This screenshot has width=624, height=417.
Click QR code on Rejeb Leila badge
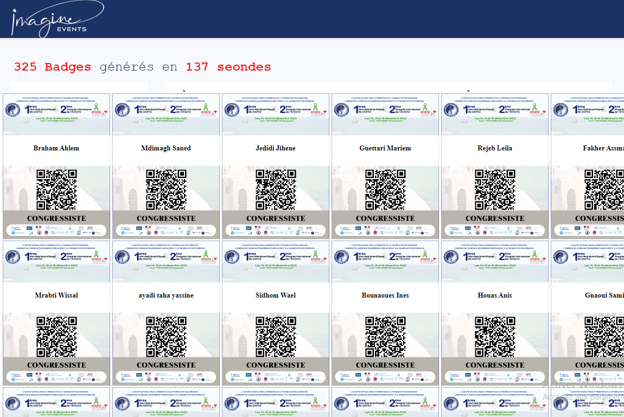tap(495, 189)
